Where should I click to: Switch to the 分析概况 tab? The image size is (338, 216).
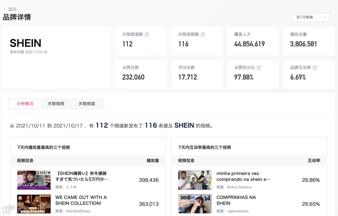25,104
